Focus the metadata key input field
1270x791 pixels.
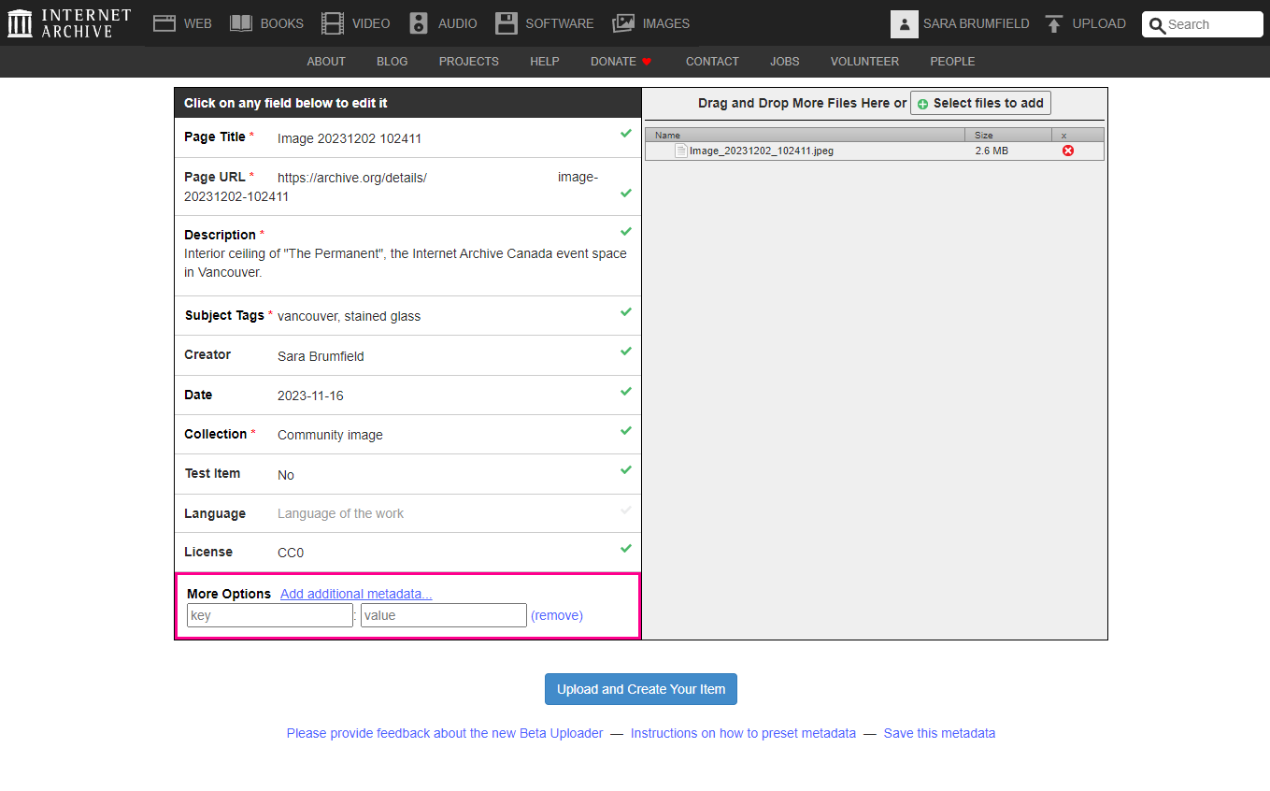pyautogui.click(x=269, y=615)
